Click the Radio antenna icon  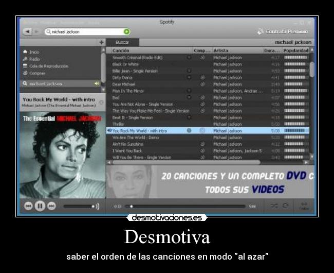point(25,59)
